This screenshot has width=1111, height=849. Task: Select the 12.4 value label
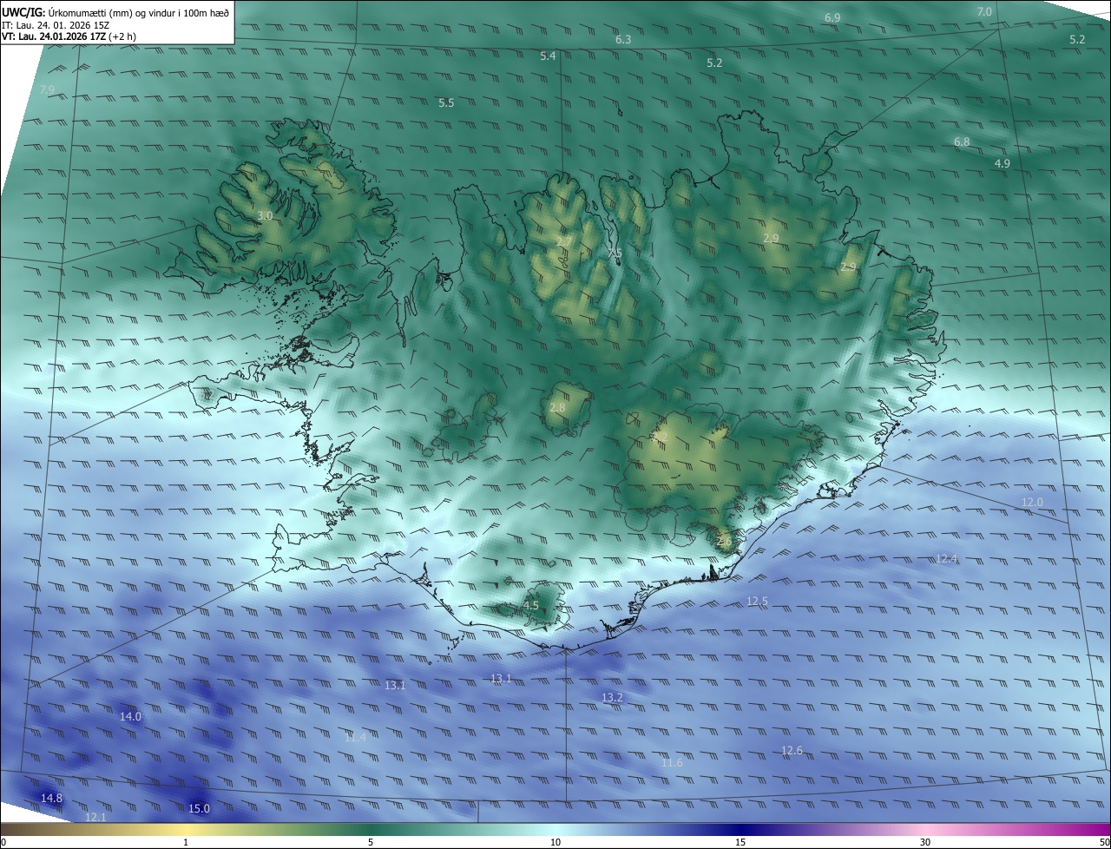[947, 558]
